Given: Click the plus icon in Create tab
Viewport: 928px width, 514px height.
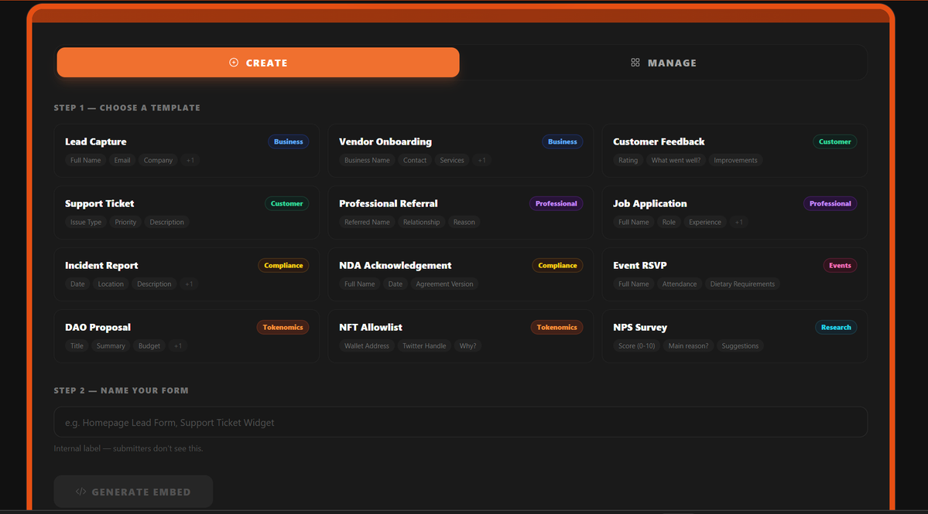Looking at the screenshot, I should pos(234,63).
